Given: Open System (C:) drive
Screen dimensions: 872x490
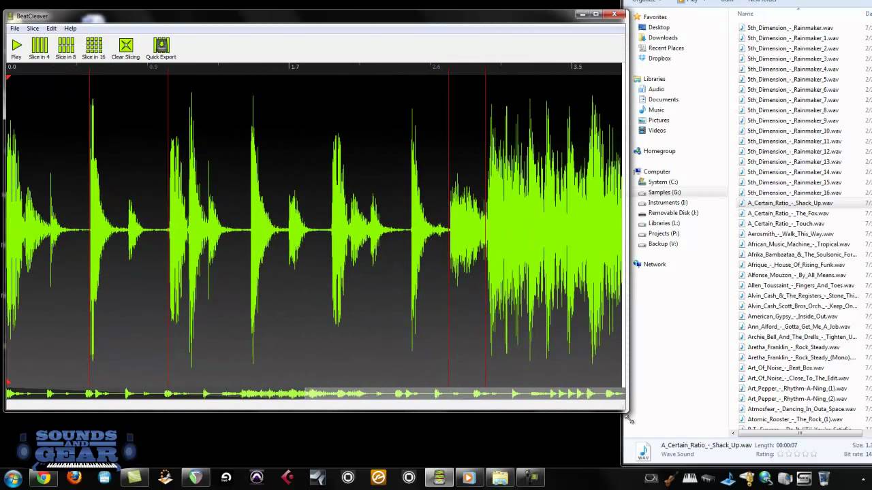Looking at the screenshot, I should 663,182.
